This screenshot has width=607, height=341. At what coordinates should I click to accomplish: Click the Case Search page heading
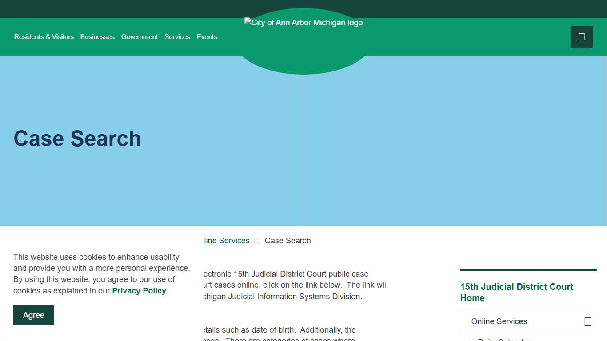[77, 139]
